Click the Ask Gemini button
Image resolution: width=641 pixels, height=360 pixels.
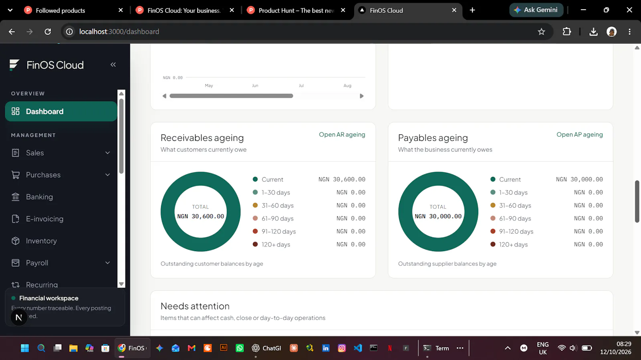[x=536, y=10]
